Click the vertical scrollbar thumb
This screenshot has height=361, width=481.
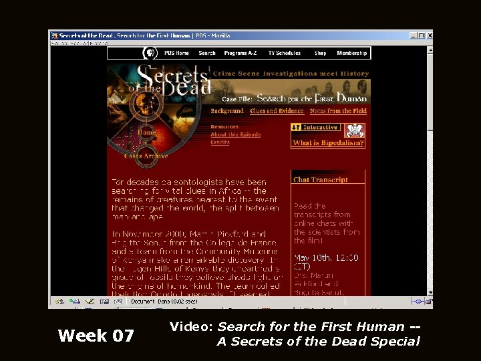430,92
